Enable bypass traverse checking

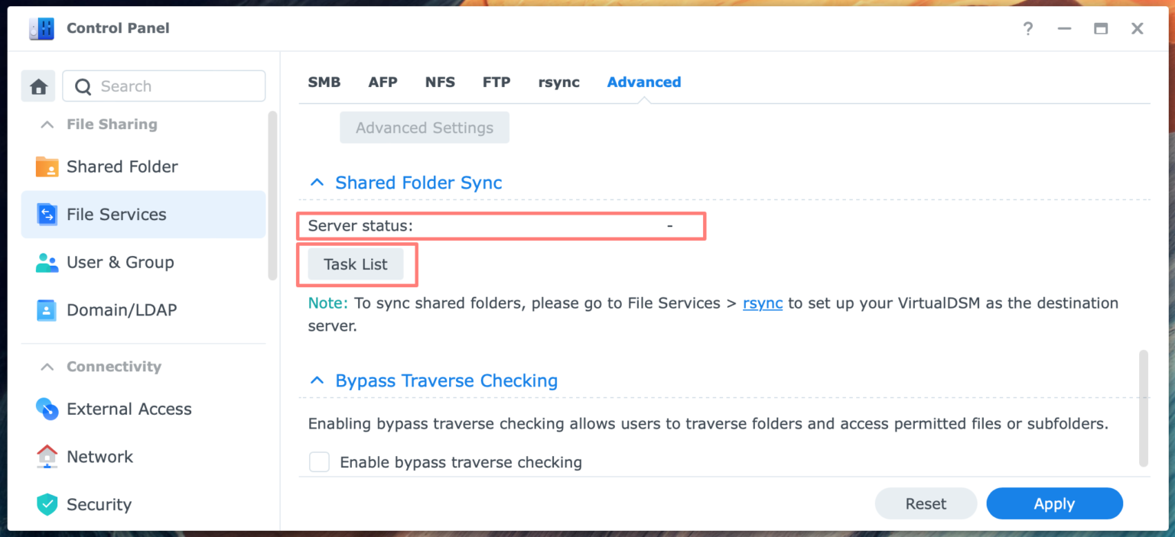point(319,461)
